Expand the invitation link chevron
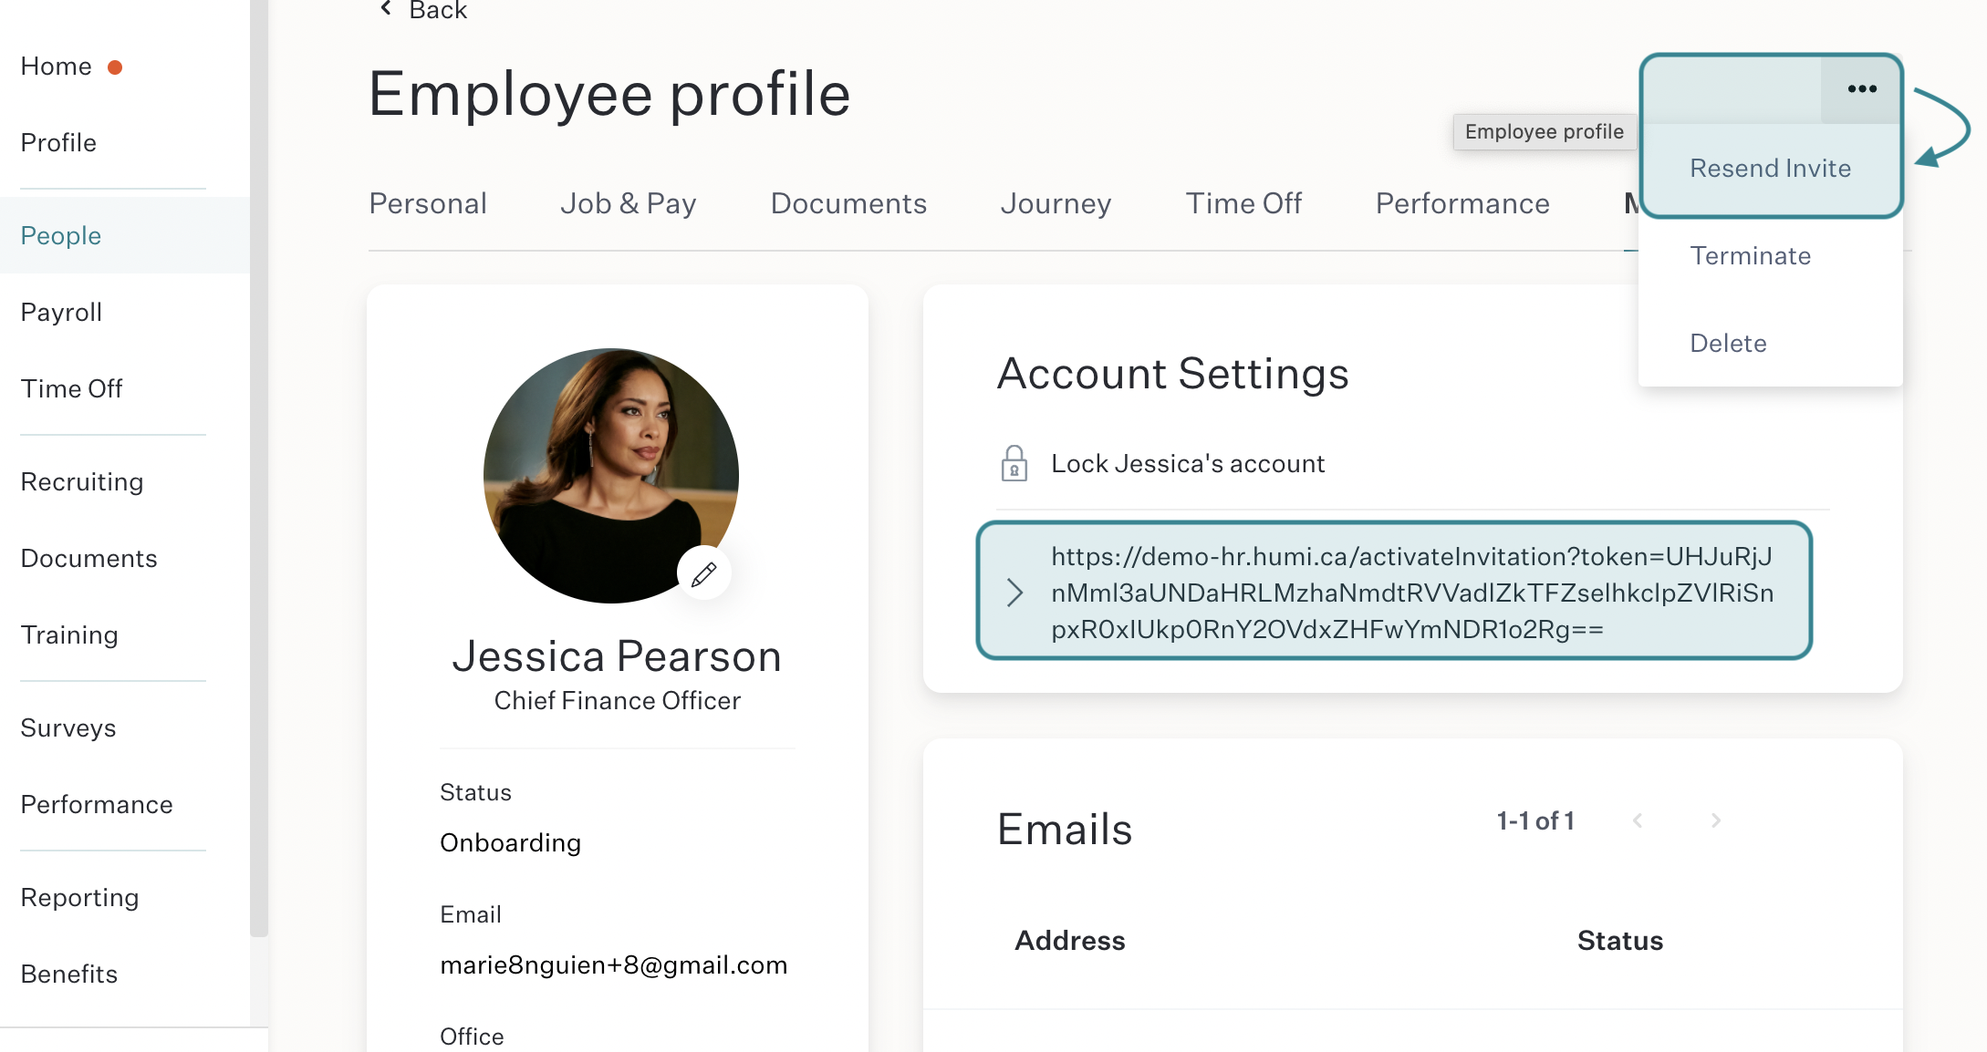 (1014, 593)
